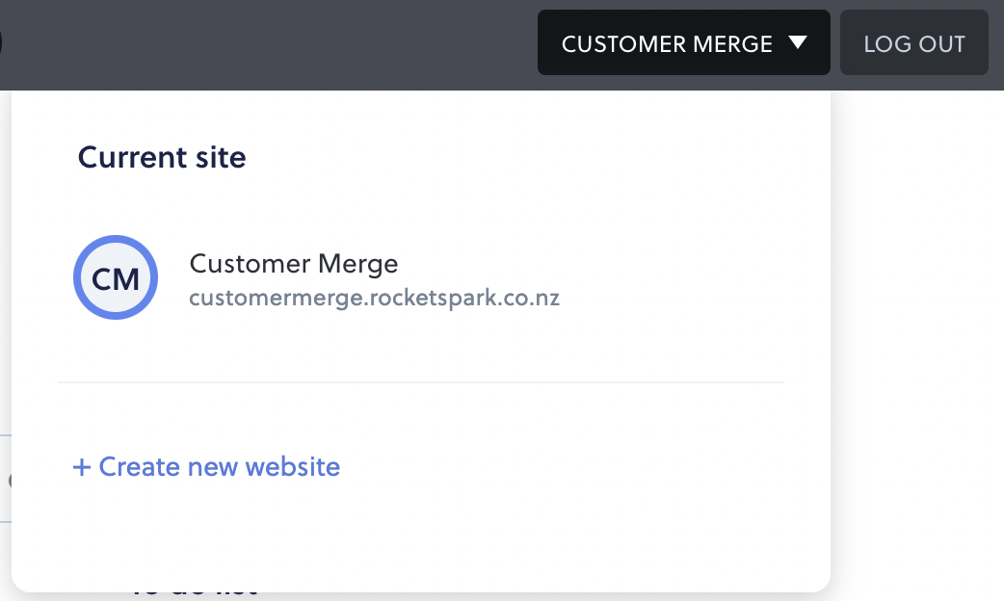Click the white page area right of the panel
Image resolution: width=1004 pixels, height=601 pixels.
[x=917, y=346]
